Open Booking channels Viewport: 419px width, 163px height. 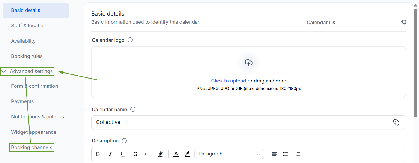32,147
